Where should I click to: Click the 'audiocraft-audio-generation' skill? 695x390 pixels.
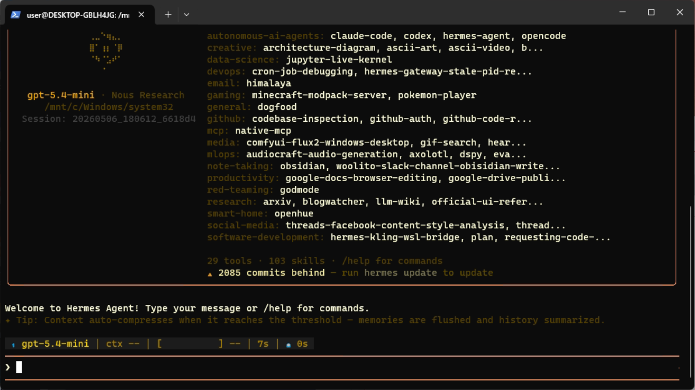[322, 155]
